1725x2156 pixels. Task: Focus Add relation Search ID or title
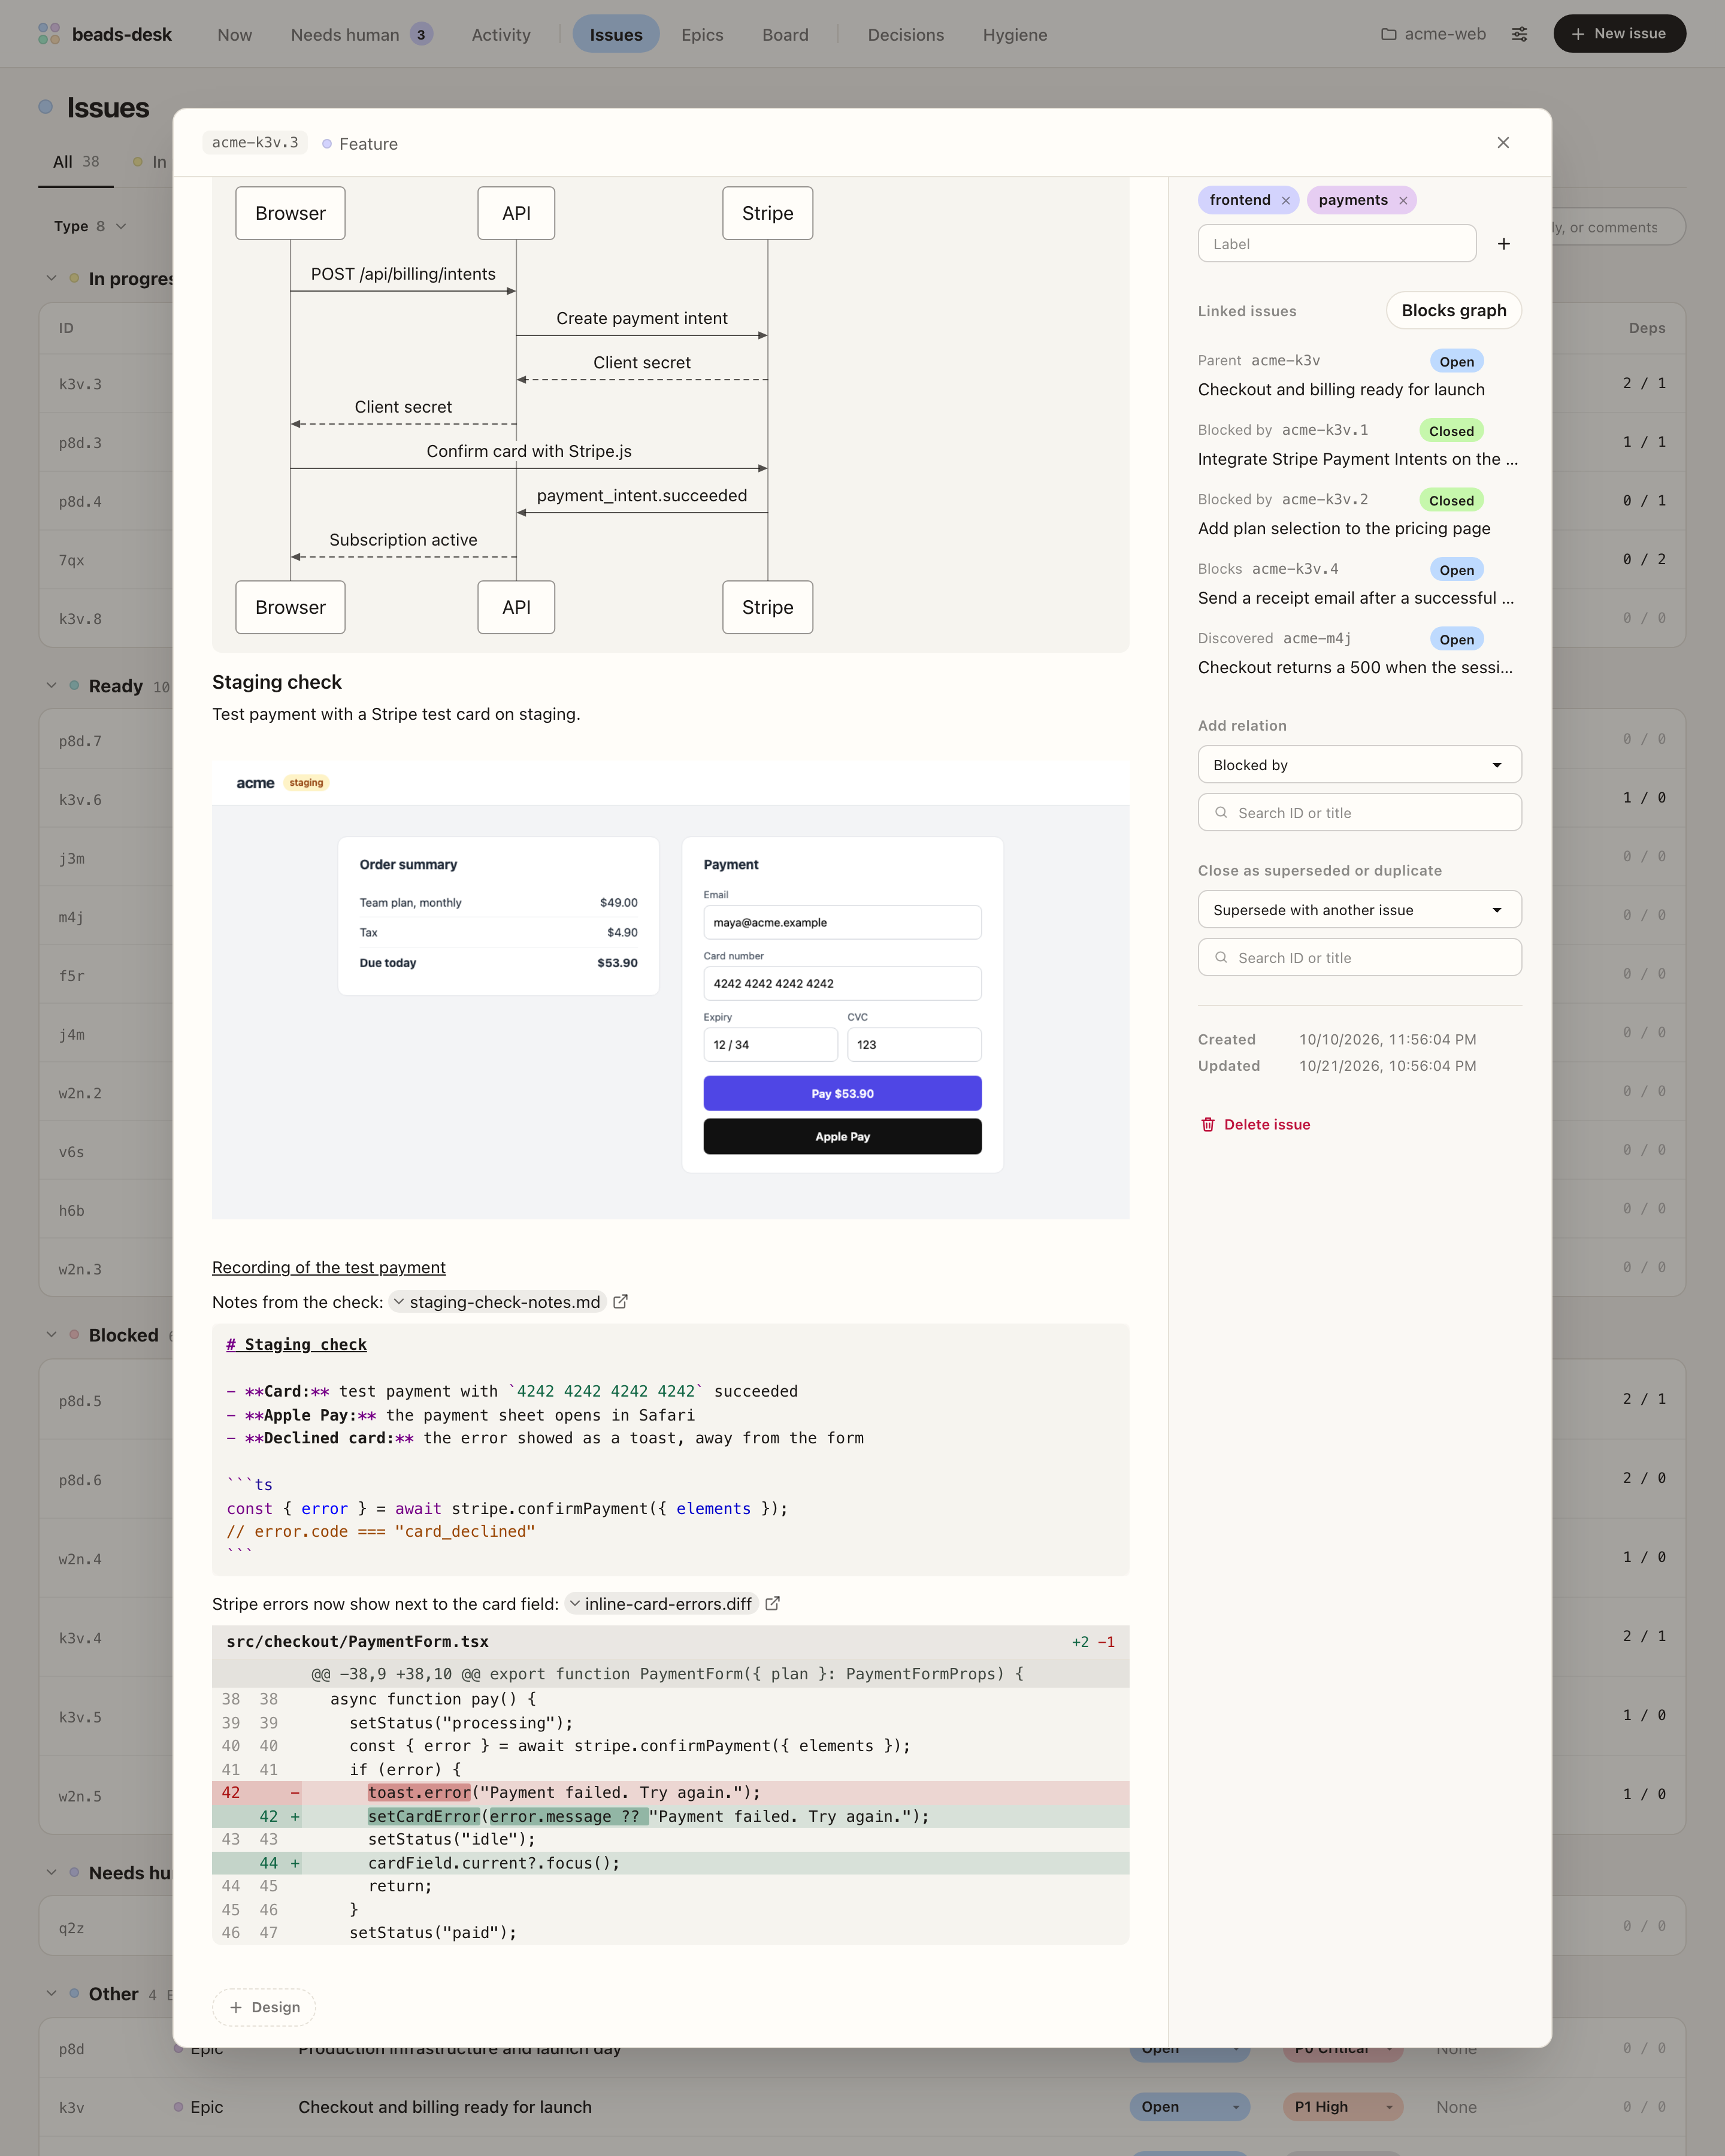click(1359, 812)
